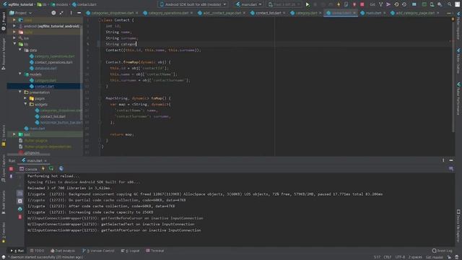
Task: Click the print icon in Run panel sidebar
Action: click(x=19, y=209)
